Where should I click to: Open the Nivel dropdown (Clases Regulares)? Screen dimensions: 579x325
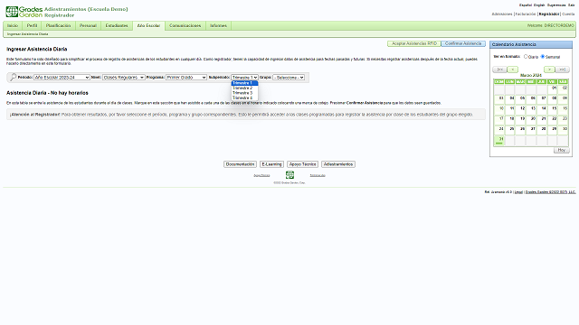(123, 78)
